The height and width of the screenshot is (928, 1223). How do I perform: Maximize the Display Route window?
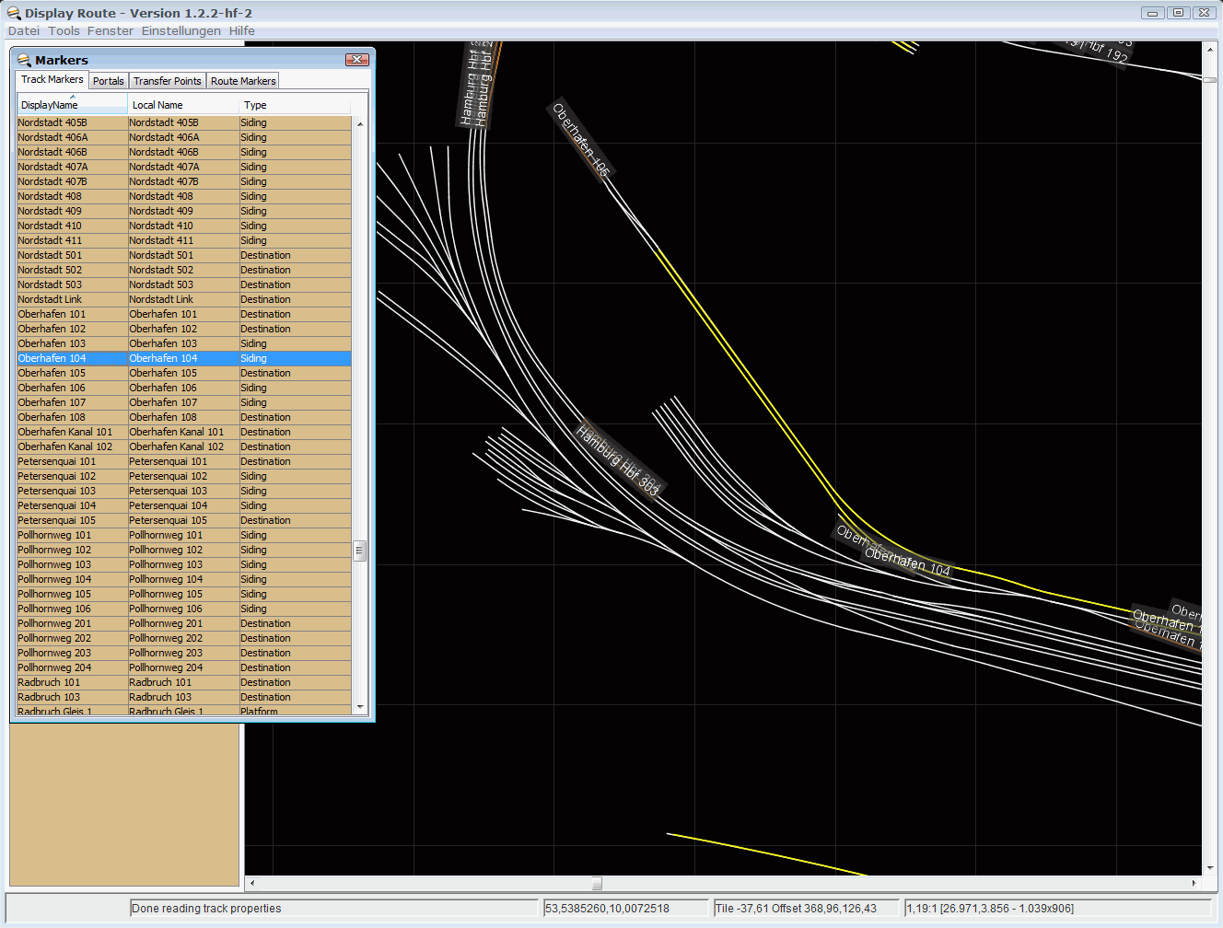click(1178, 13)
